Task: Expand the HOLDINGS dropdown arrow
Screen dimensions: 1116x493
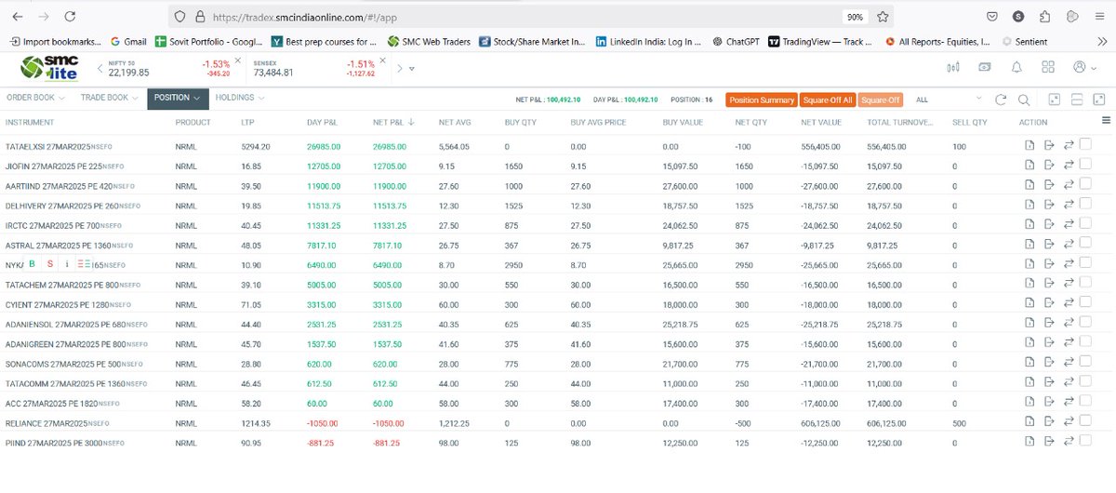Action: [x=261, y=98]
